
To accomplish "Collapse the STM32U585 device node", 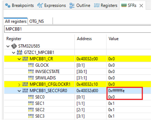I will pos(8,46).
